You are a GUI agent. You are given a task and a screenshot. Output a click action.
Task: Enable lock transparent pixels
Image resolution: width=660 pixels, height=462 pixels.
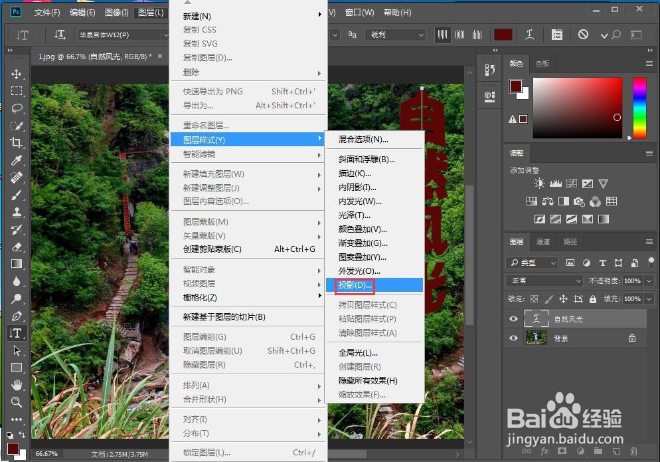point(535,298)
